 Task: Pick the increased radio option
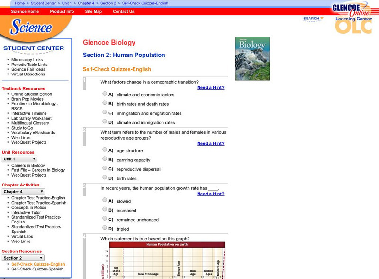point(105,209)
